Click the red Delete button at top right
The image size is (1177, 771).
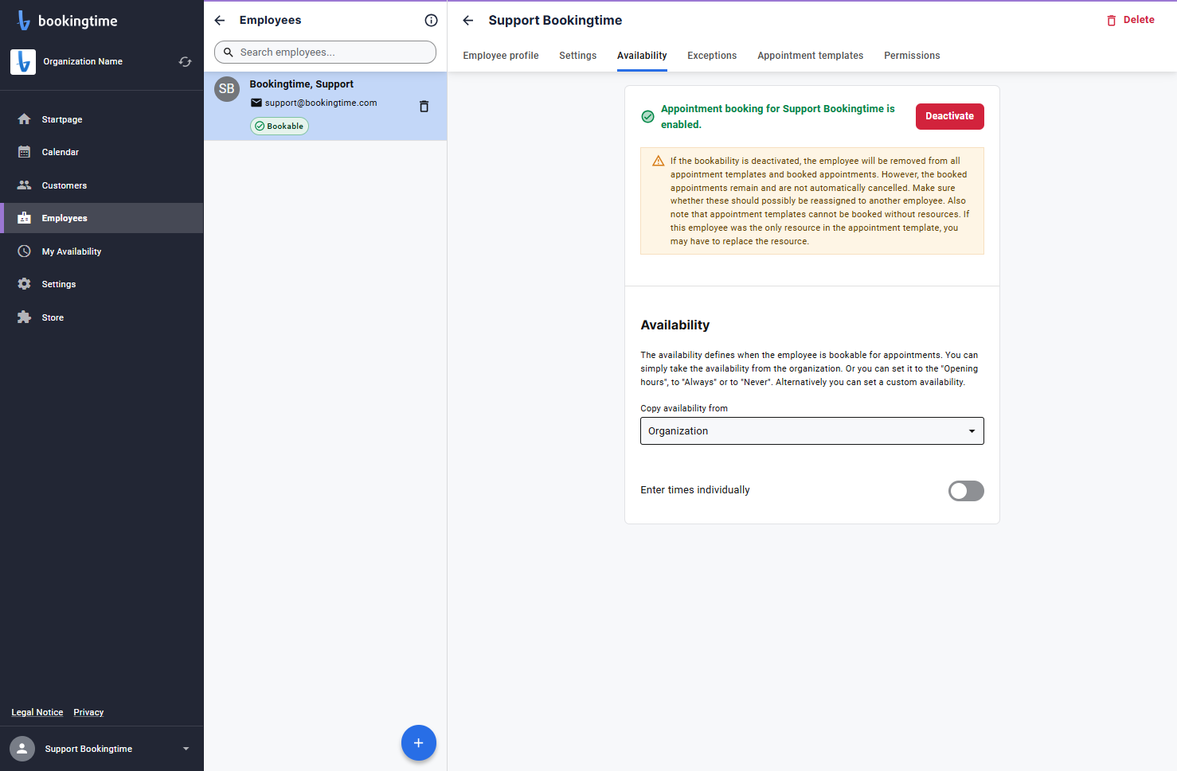tap(1131, 20)
